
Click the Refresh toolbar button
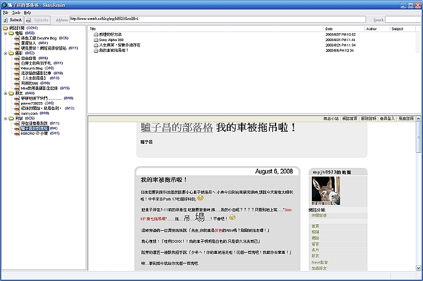13,20
